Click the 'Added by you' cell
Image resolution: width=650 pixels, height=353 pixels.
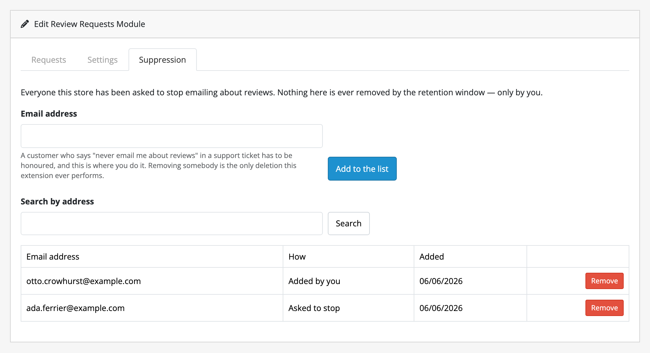[x=348, y=281]
